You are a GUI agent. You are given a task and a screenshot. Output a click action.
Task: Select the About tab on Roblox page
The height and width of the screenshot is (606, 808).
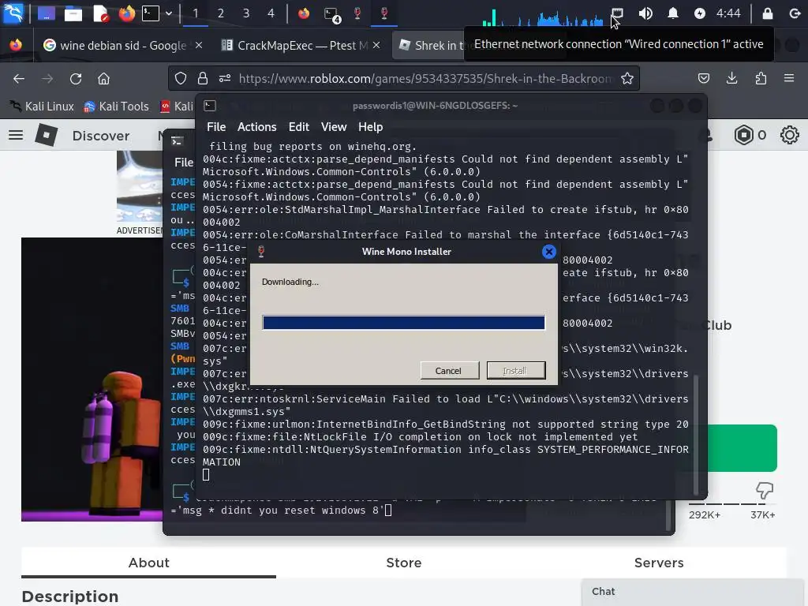pyautogui.click(x=148, y=563)
